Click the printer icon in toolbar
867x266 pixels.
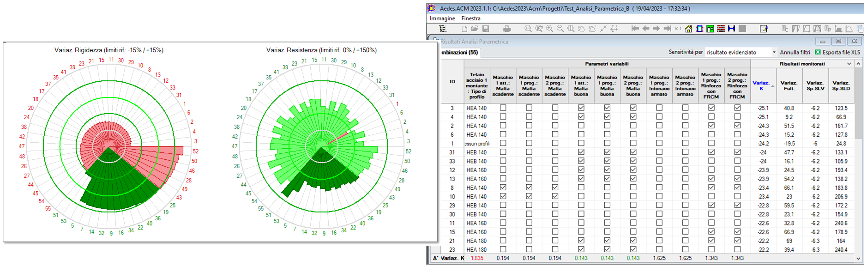[507, 29]
